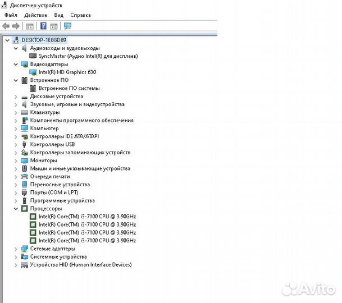Click the Компоненты программного обеспечения icon
The image size is (342, 303).
point(25,120)
